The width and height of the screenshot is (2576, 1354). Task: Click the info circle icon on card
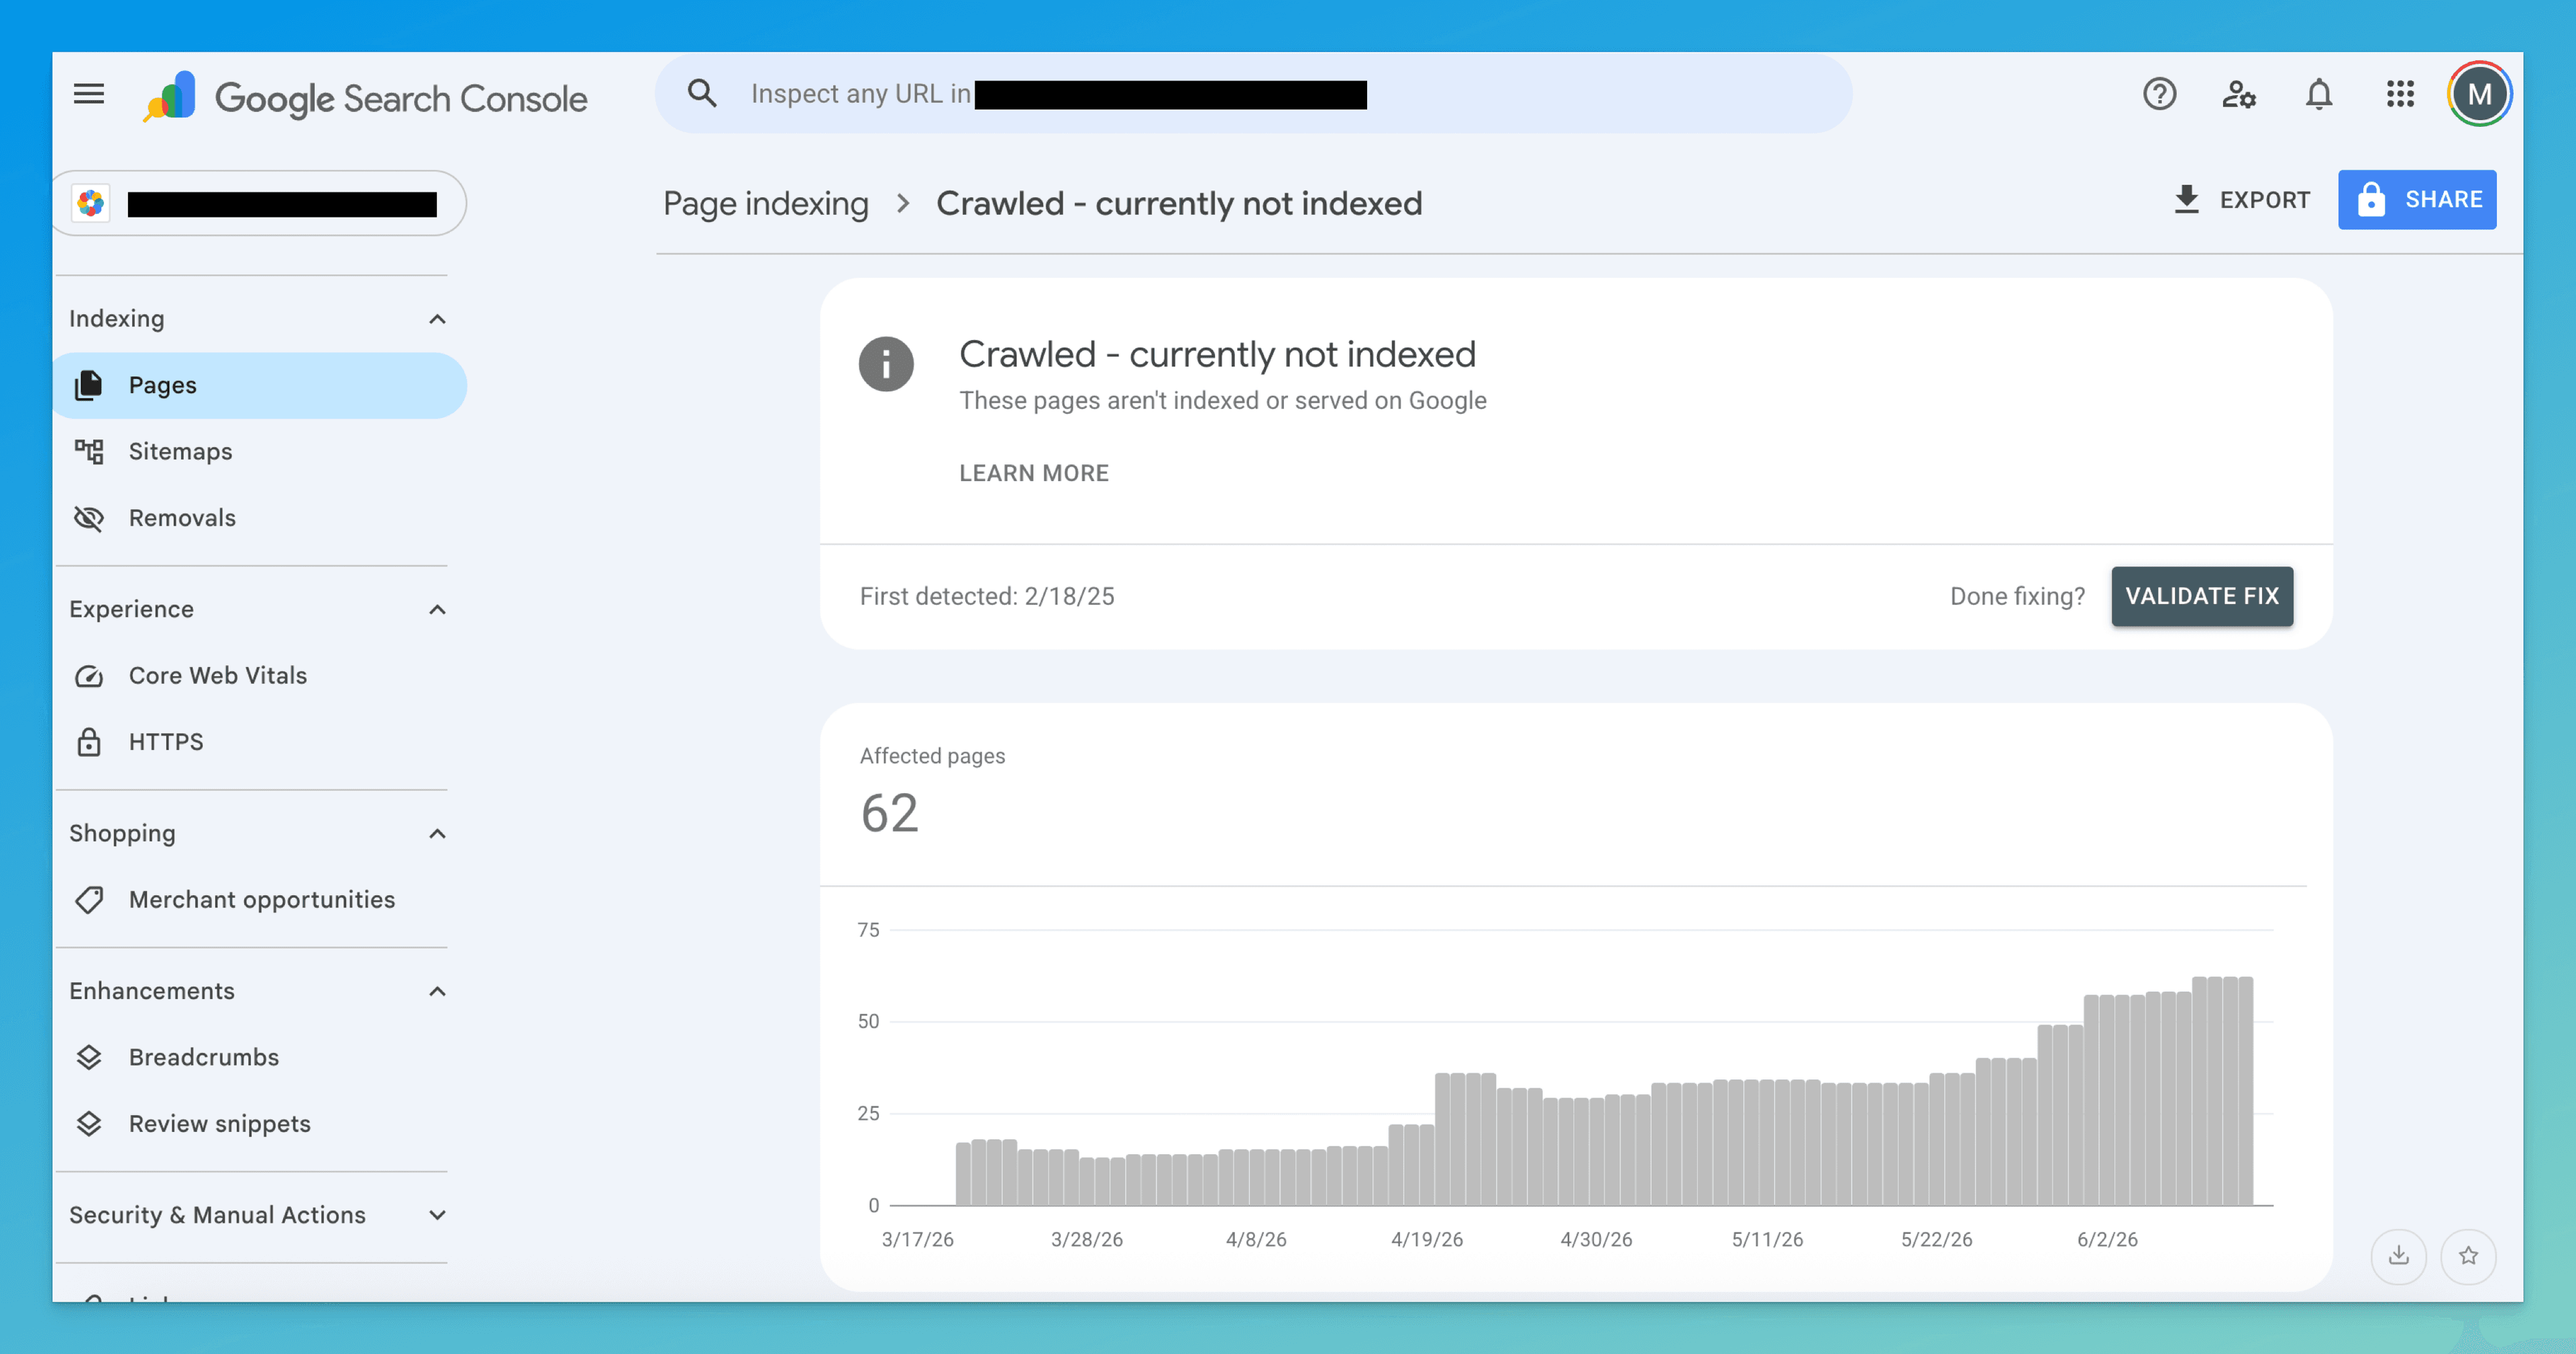886,364
